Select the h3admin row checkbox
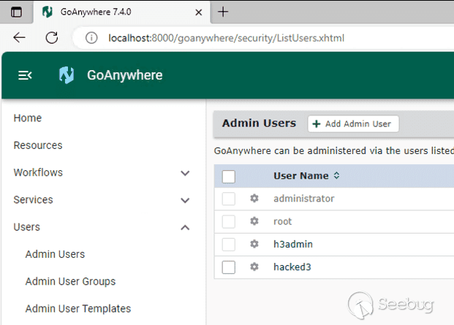Image resolution: width=454 pixels, height=325 pixels. click(x=228, y=245)
